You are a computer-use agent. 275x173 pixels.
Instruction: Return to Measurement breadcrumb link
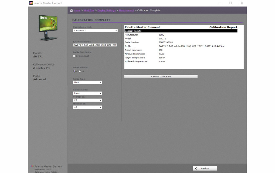pyautogui.click(x=126, y=10)
